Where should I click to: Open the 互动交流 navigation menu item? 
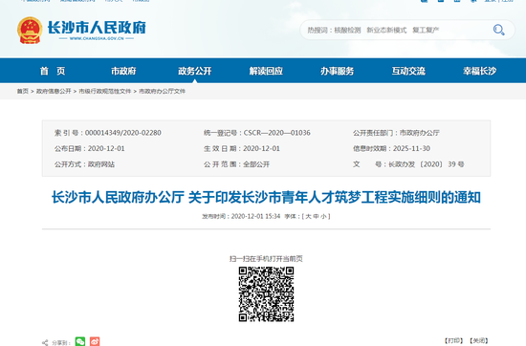408,71
